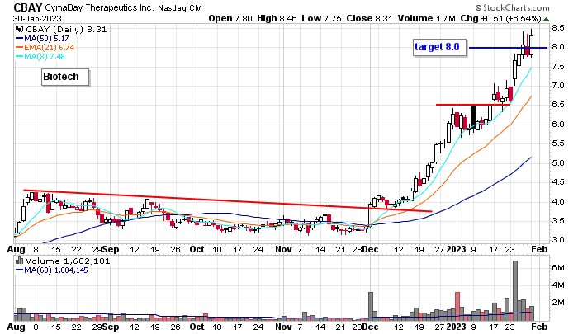This screenshot has height=334, width=578.
Task: Click the Dec label under the price panel
Action: (x=370, y=249)
